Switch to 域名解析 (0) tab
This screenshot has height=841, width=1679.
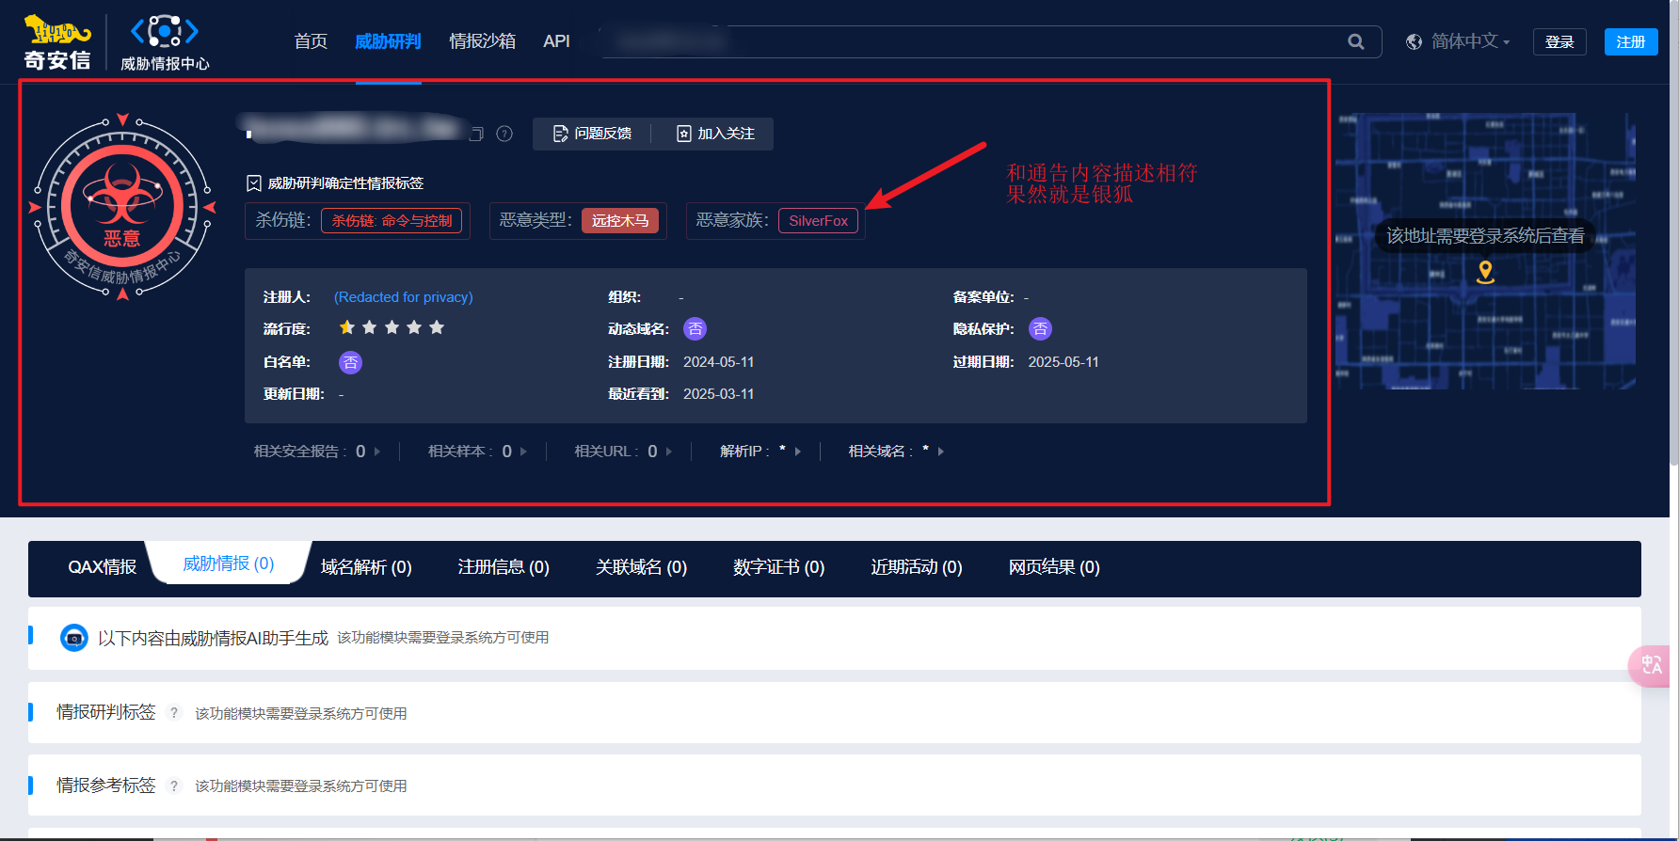(366, 567)
